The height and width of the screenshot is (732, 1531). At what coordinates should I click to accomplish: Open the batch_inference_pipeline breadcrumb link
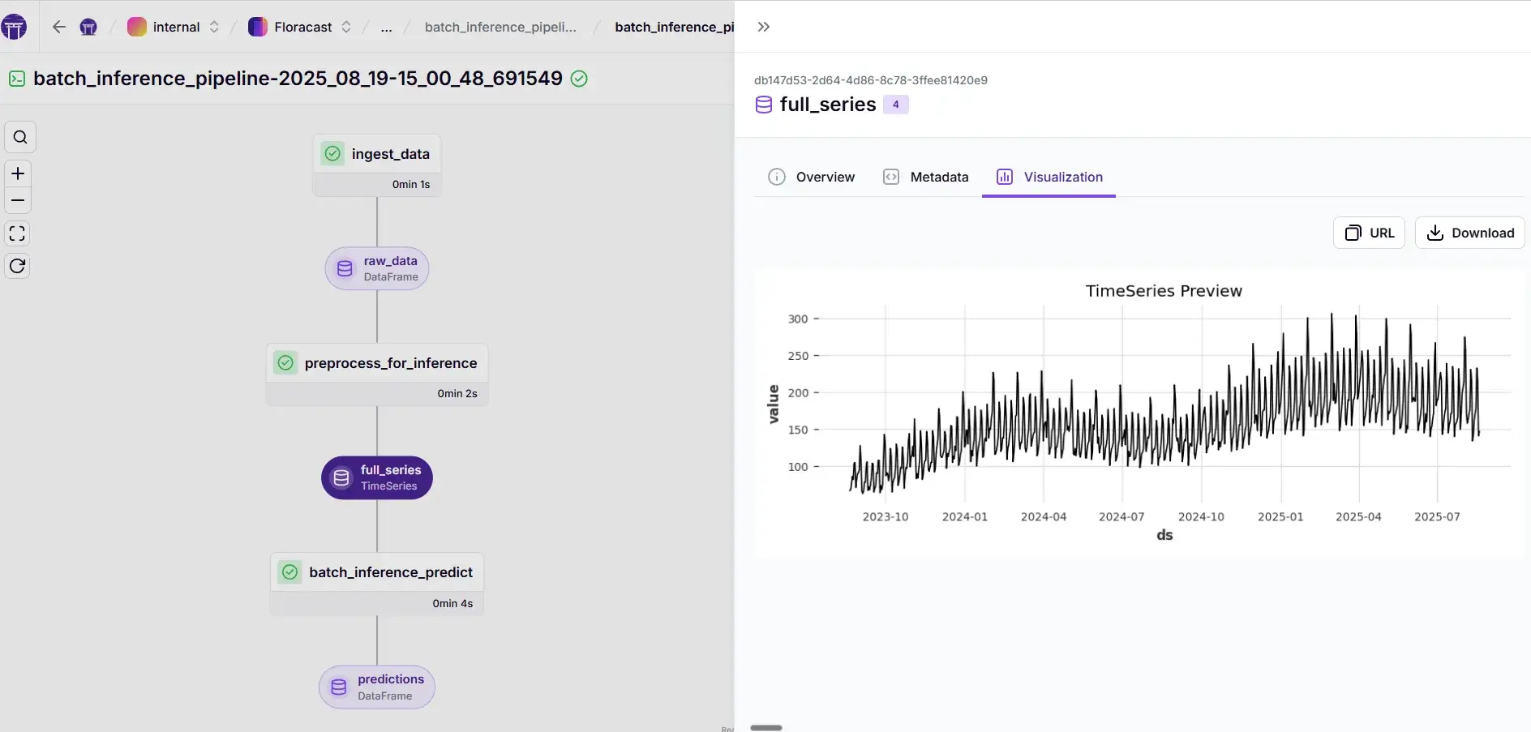click(500, 27)
